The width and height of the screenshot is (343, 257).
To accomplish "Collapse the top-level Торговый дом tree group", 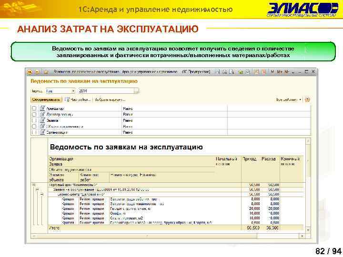I will pyautogui.click(x=33, y=185).
